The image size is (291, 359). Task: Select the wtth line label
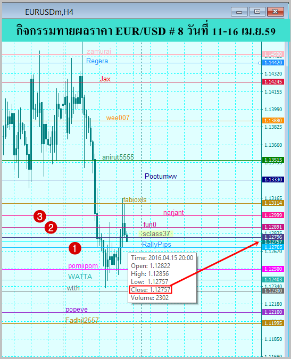click(73, 288)
